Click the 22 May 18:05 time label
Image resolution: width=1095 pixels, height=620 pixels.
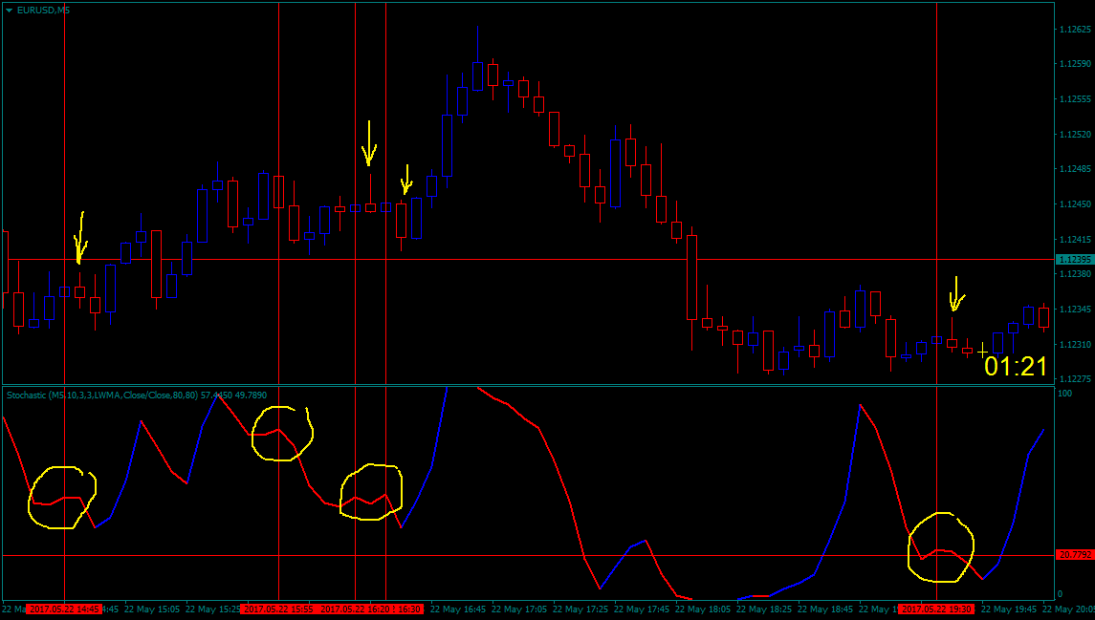[703, 609]
